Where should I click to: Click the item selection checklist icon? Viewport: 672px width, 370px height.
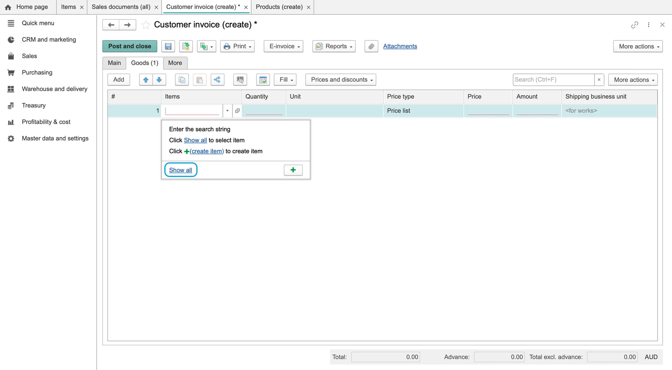[x=263, y=80]
